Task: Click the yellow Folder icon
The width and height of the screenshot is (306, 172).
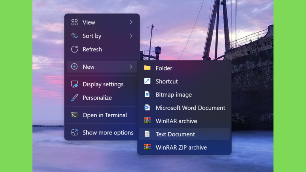Action: click(x=147, y=68)
